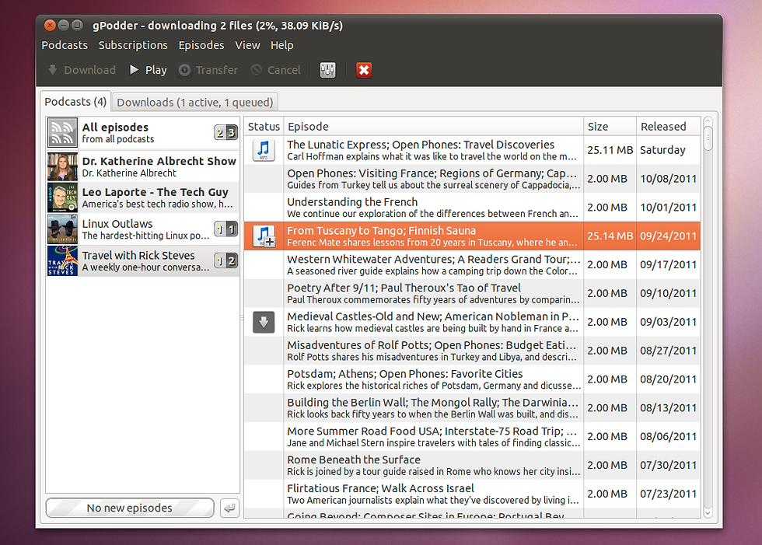762x545 pixels.
Task: Cancel the active download
Action: click(x=275, y=70)
